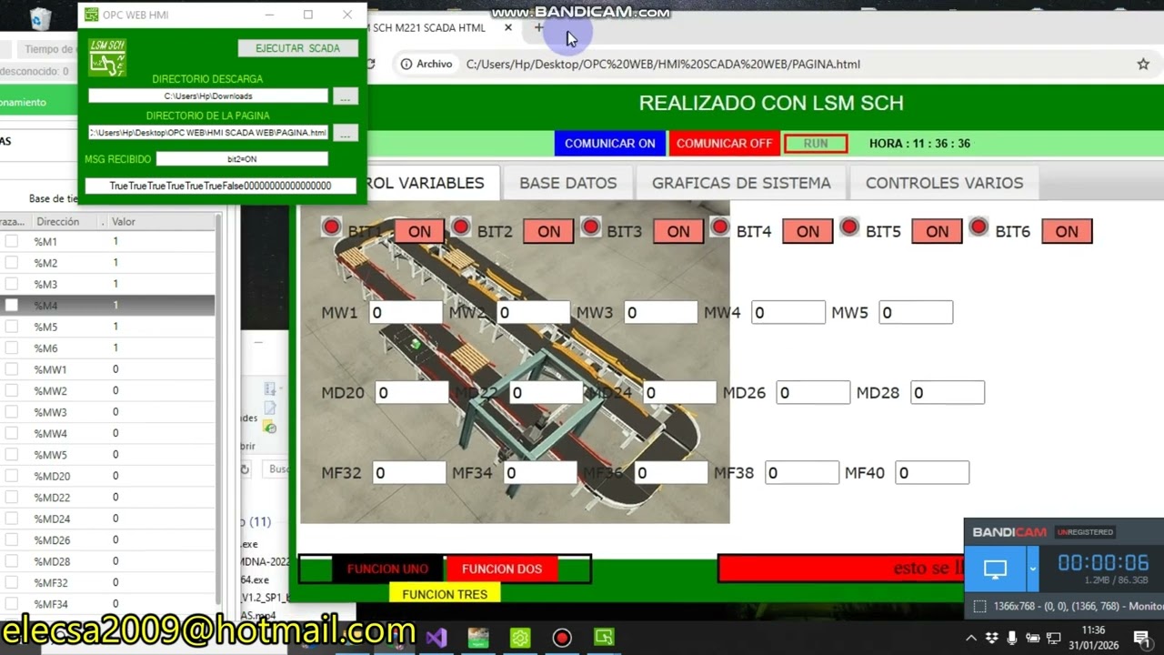Open the green gear taskbar app
This screenshot has height=655, width=1164.
(x=520, y=638)
